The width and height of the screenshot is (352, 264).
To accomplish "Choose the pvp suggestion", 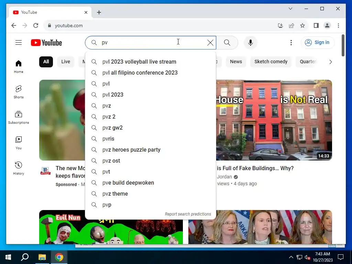I will pyautogui.click(x=151, y=205).
